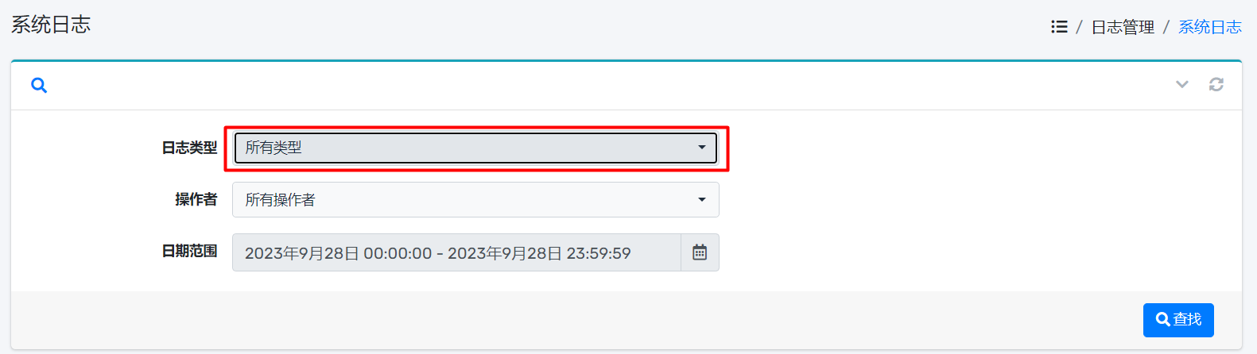The width and height of the screenshot is (1257, 354).
Task: Click the 日志类型 field label
Action: click(x=189, y=148)
